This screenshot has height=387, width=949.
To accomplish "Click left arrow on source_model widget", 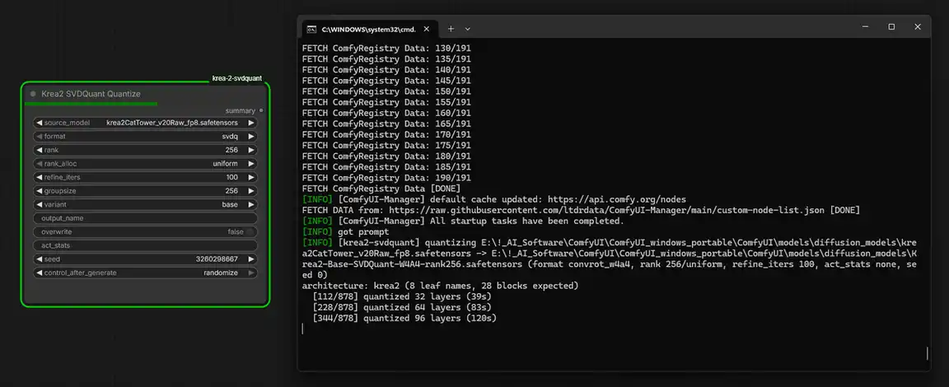I will (x=40, y=123).
